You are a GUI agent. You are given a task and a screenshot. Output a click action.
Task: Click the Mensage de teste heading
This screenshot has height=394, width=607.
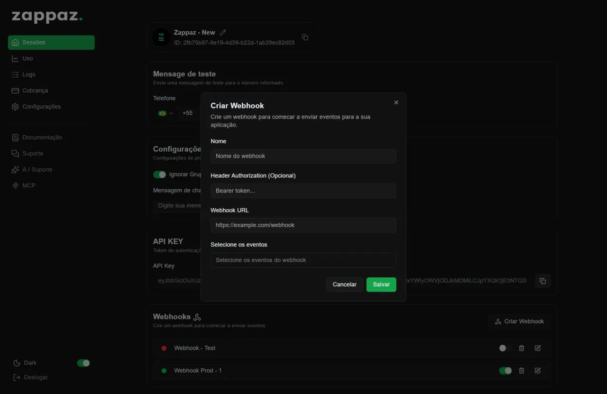(x=184, y=74)
